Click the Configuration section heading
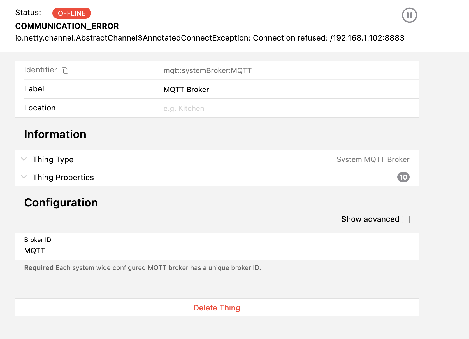The width and height of the screenshot is (469, 339). [61, 203]
